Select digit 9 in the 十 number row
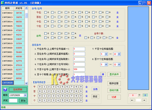152x110 pixels. (81, 96)
